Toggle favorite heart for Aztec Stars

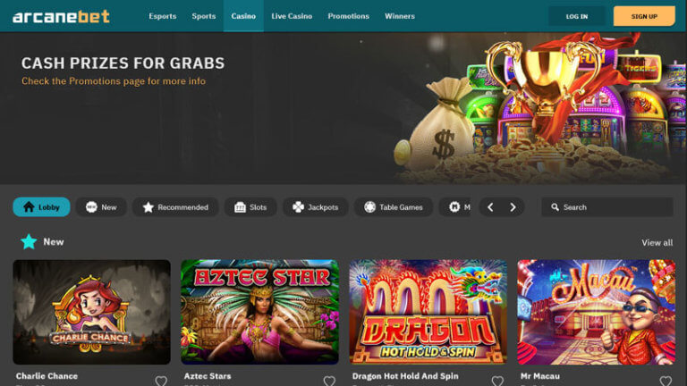click(x=329, y=381)
